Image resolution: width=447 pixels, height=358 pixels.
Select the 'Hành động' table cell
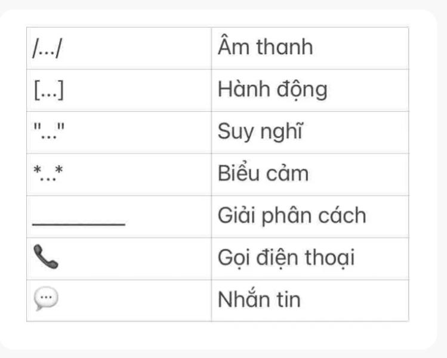[x=273, y=90]
